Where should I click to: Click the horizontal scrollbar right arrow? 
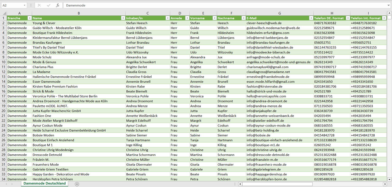point(385,184)
